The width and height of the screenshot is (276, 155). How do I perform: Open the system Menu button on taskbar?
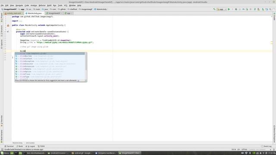(x=5, y=153)
